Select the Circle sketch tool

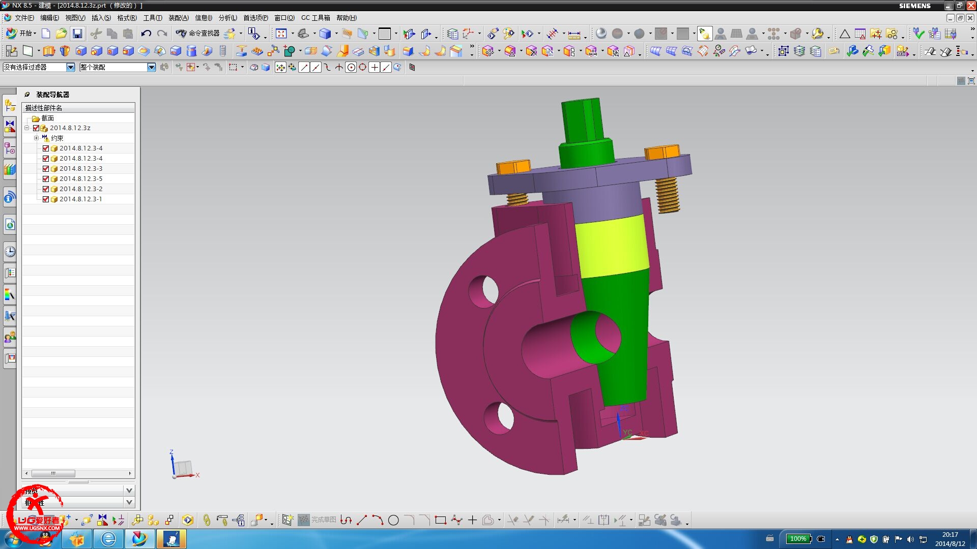393,520
